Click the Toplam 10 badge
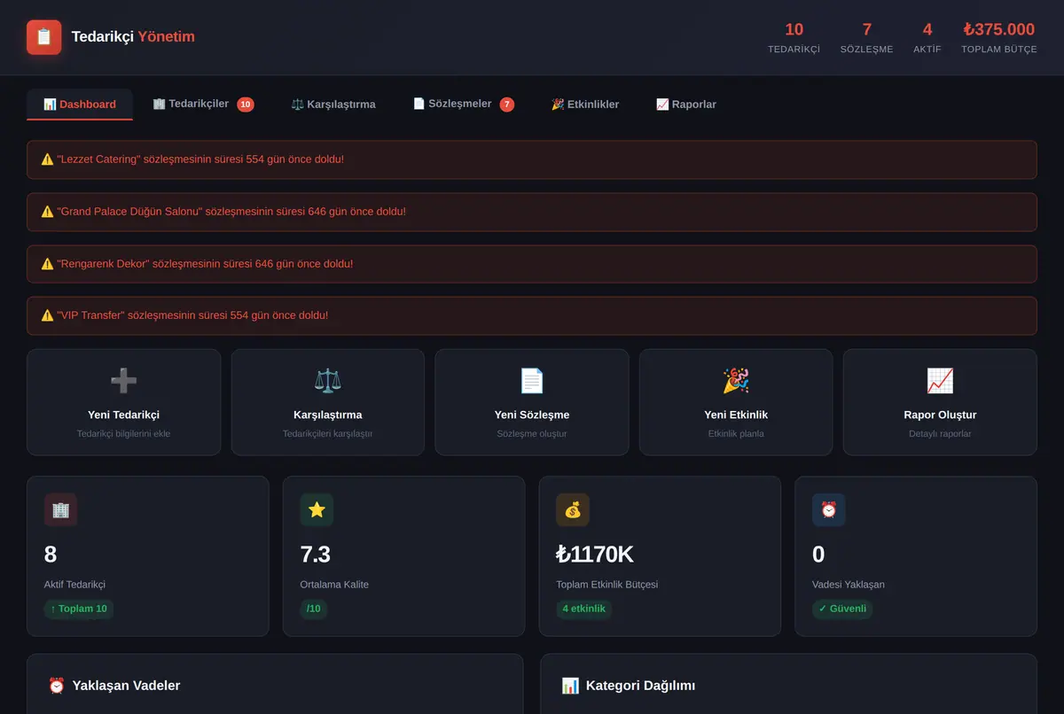 [x=79, y=609]
